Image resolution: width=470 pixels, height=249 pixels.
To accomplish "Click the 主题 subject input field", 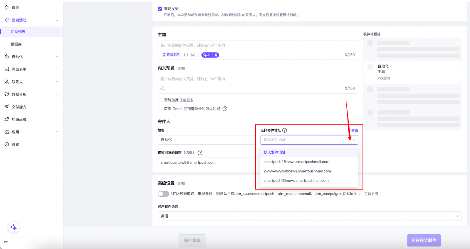I will [x=258, y=45].
